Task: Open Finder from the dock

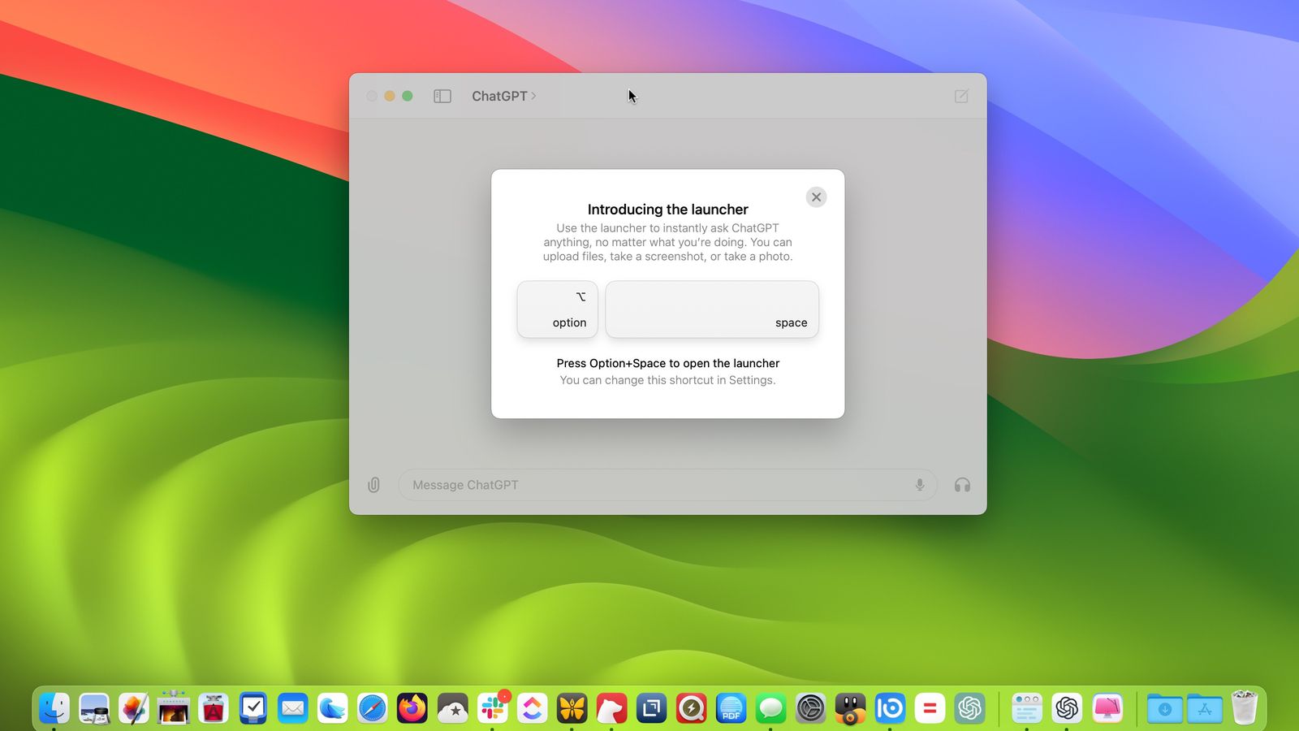Action: coord(54,708)
